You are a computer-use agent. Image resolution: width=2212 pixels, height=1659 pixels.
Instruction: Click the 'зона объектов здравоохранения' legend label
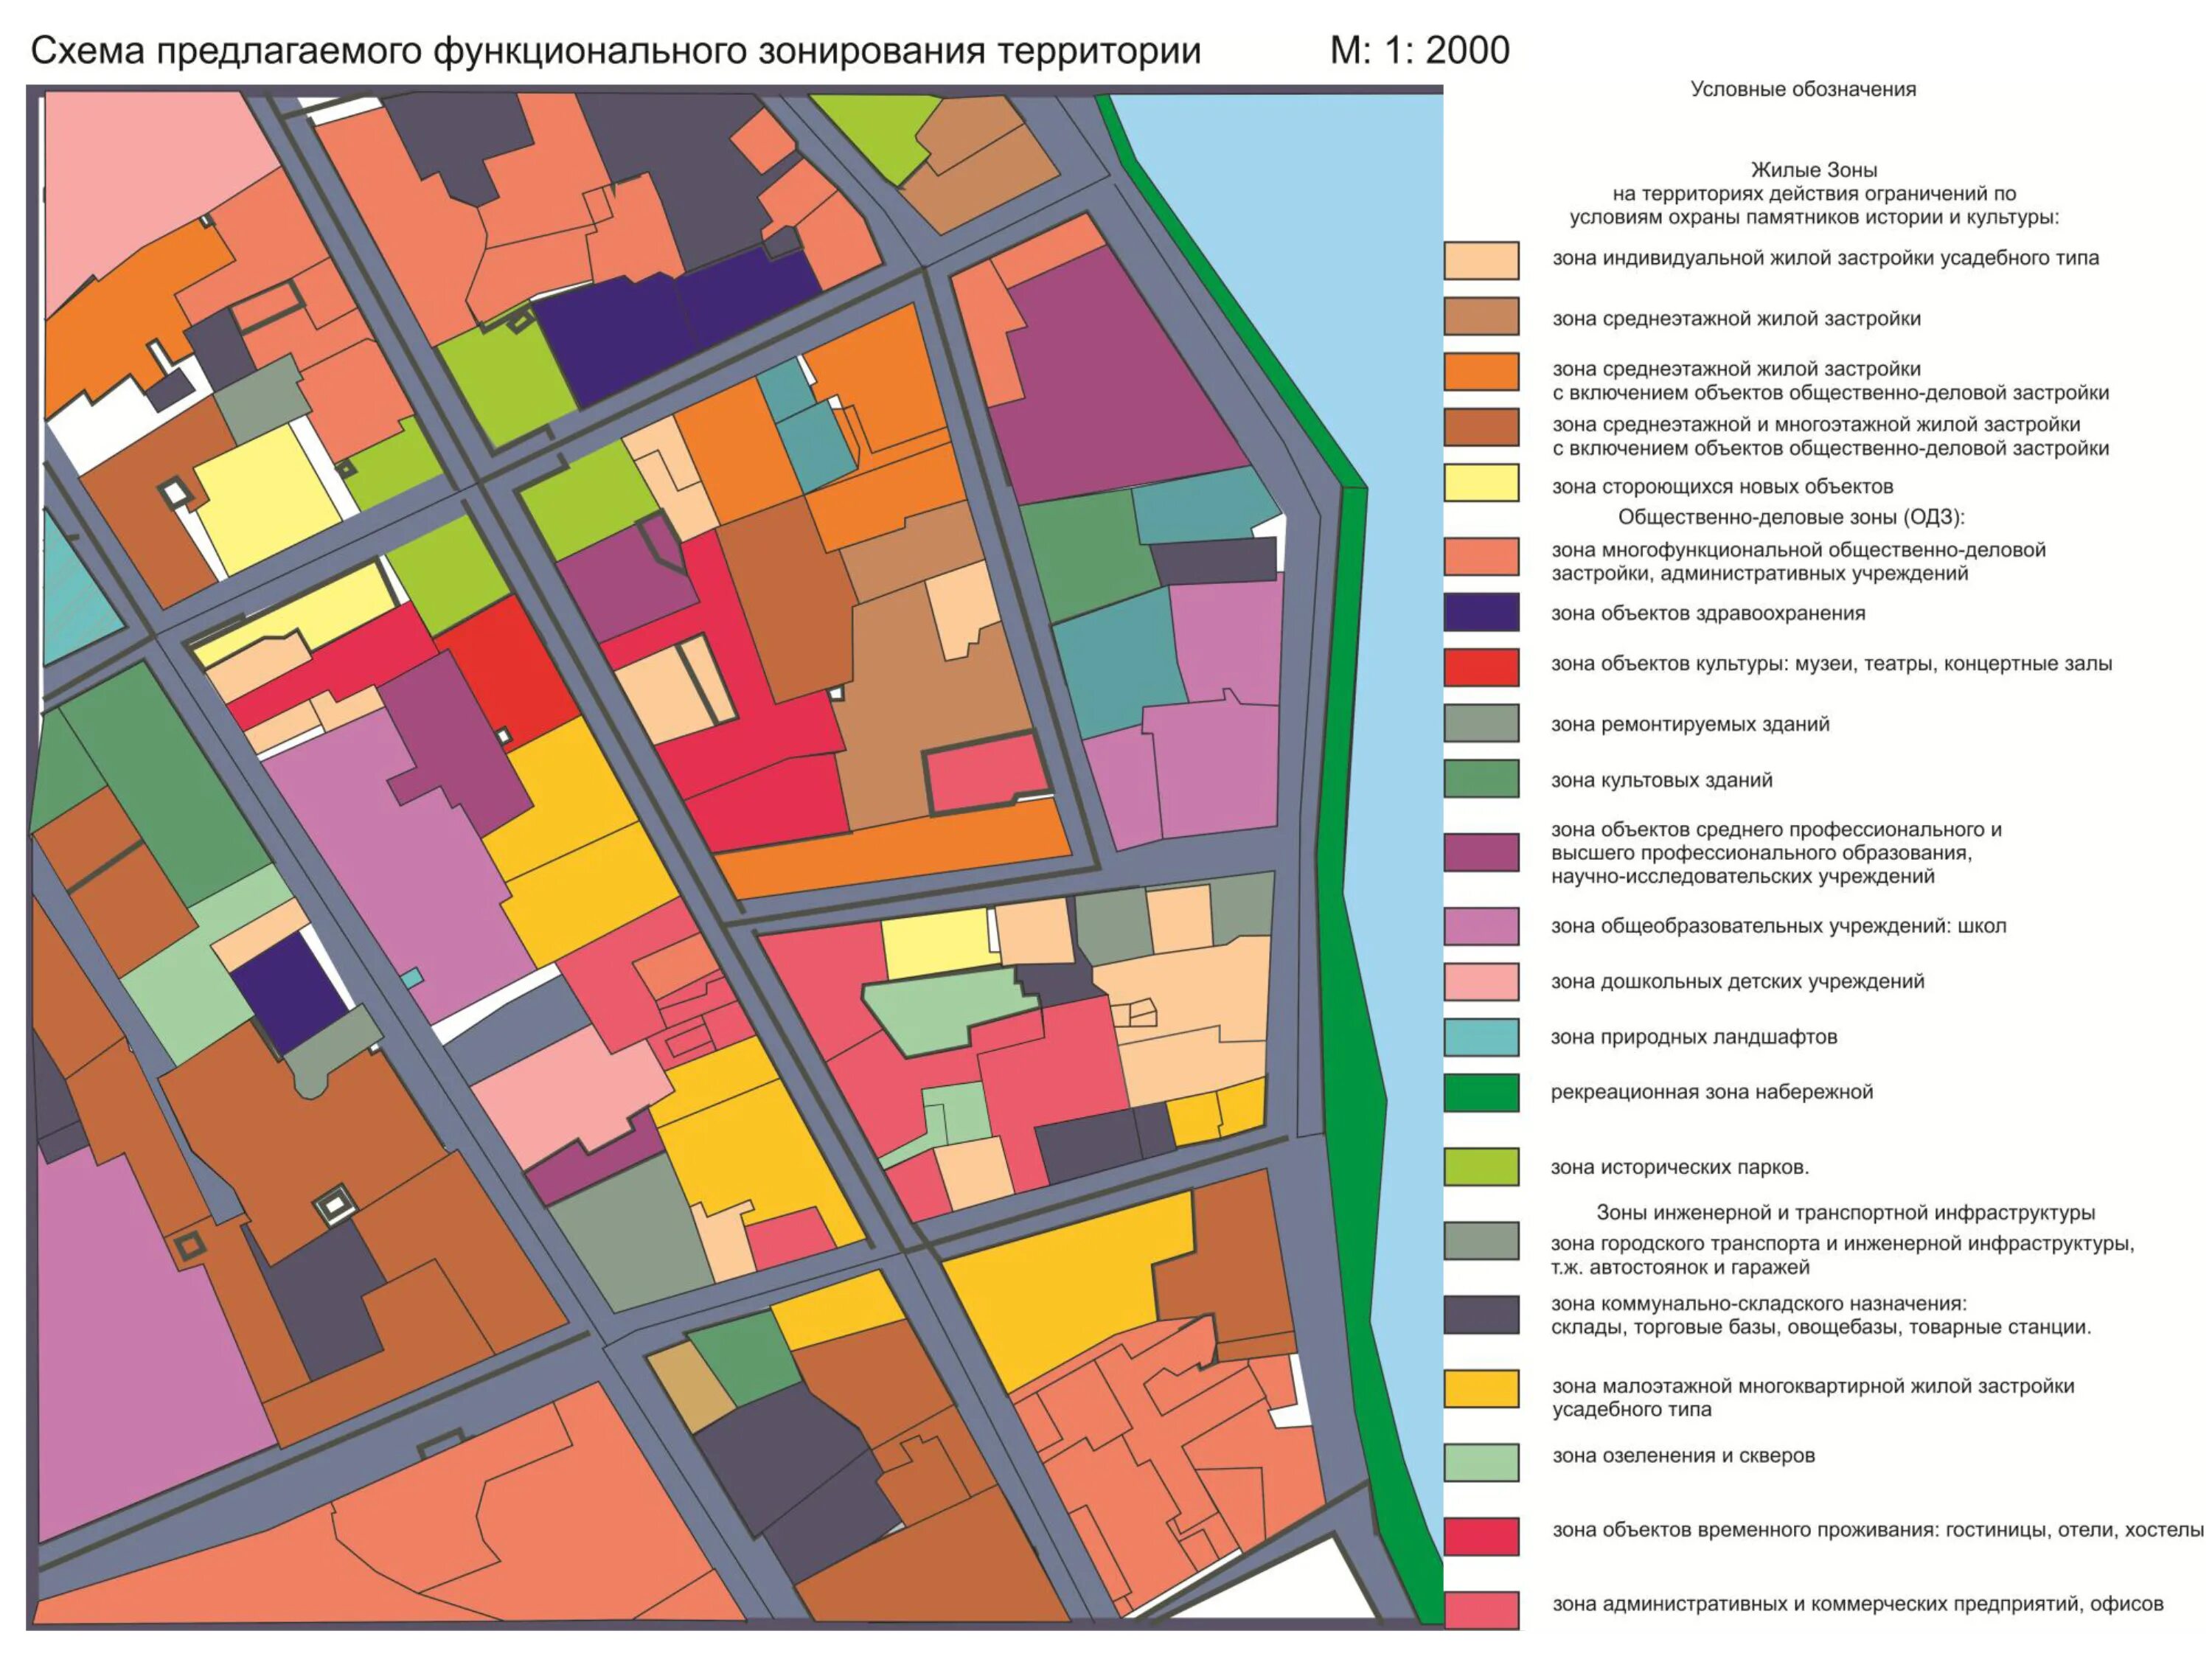pos(1708,613)
